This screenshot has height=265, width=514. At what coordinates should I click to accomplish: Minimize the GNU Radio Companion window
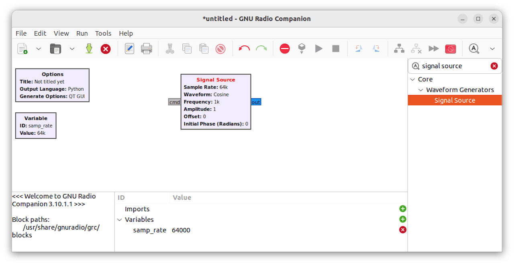click(x=463, y=19)
